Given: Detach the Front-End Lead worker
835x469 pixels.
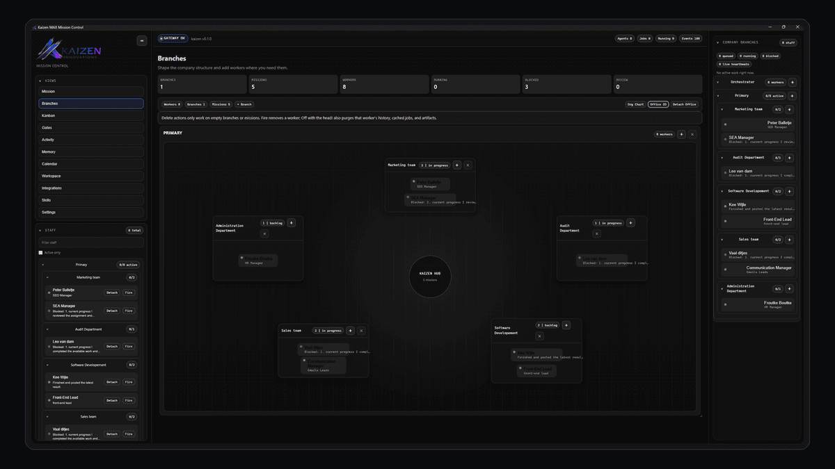Looking at the screenshot, I should point(111,400).
